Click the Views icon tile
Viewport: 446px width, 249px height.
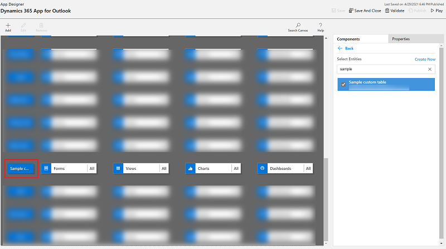click(x=118, y=168)
